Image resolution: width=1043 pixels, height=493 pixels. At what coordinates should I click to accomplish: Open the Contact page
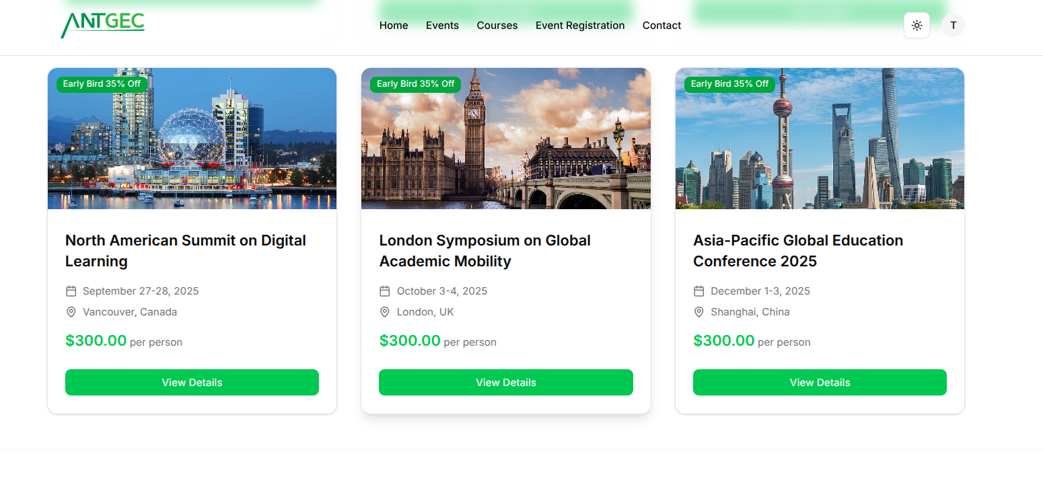tap(661, 25)
